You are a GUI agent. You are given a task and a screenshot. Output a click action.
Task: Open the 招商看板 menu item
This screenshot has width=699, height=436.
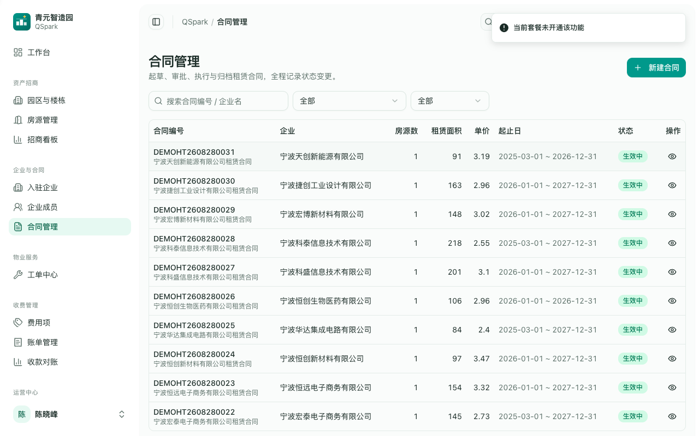click(70, 140)
